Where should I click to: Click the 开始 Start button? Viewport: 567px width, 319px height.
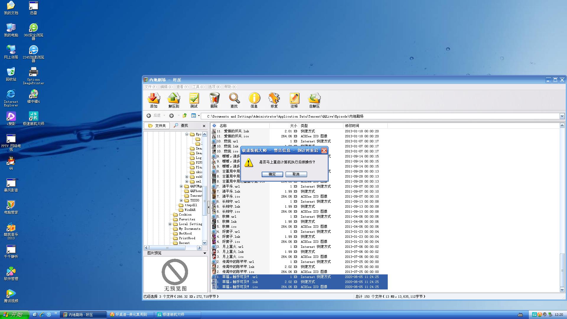[x=14, y=315]
